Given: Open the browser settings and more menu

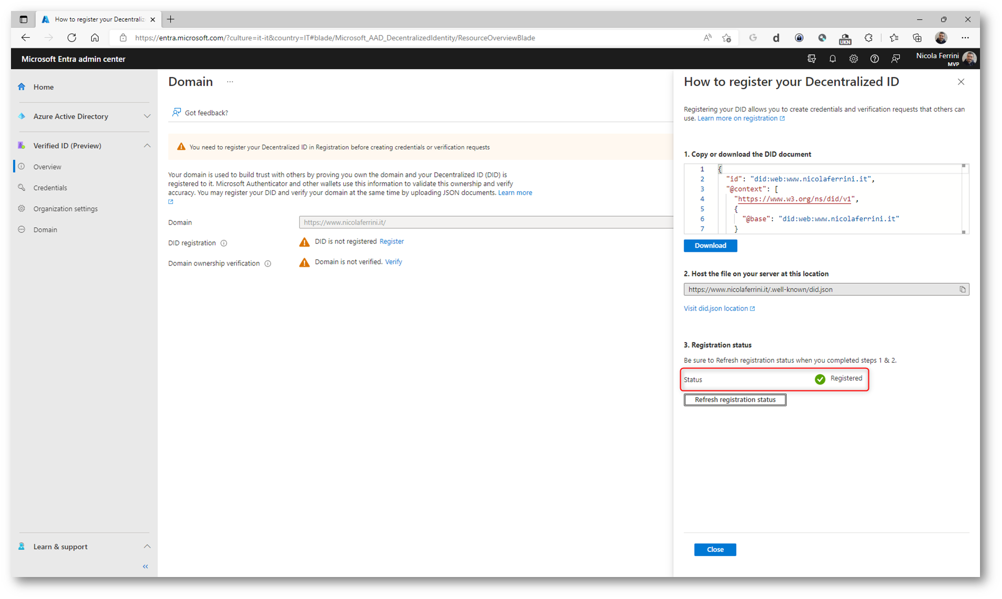Looking at the screenshot, I should click(965, 38).
